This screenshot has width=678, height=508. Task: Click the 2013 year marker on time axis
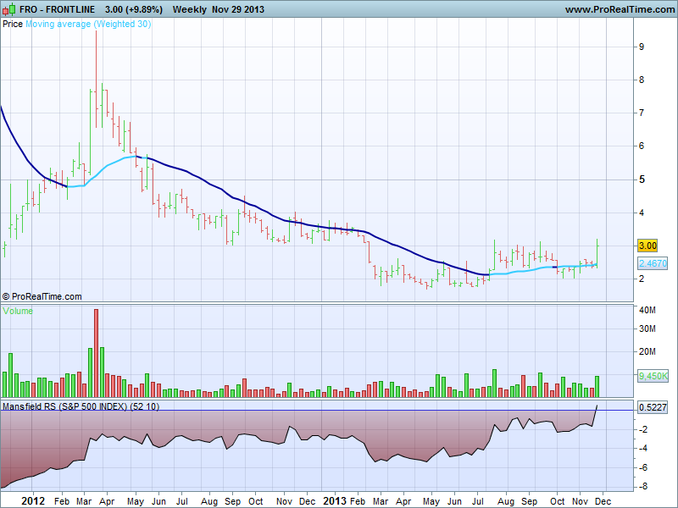(x=336, y=500)
